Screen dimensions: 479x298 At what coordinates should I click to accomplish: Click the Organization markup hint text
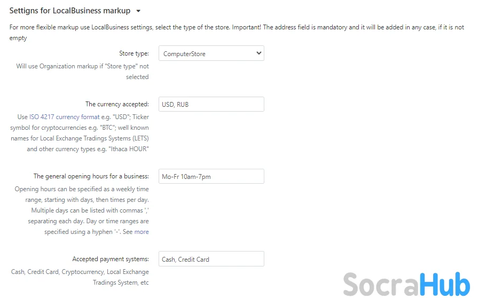83,72
